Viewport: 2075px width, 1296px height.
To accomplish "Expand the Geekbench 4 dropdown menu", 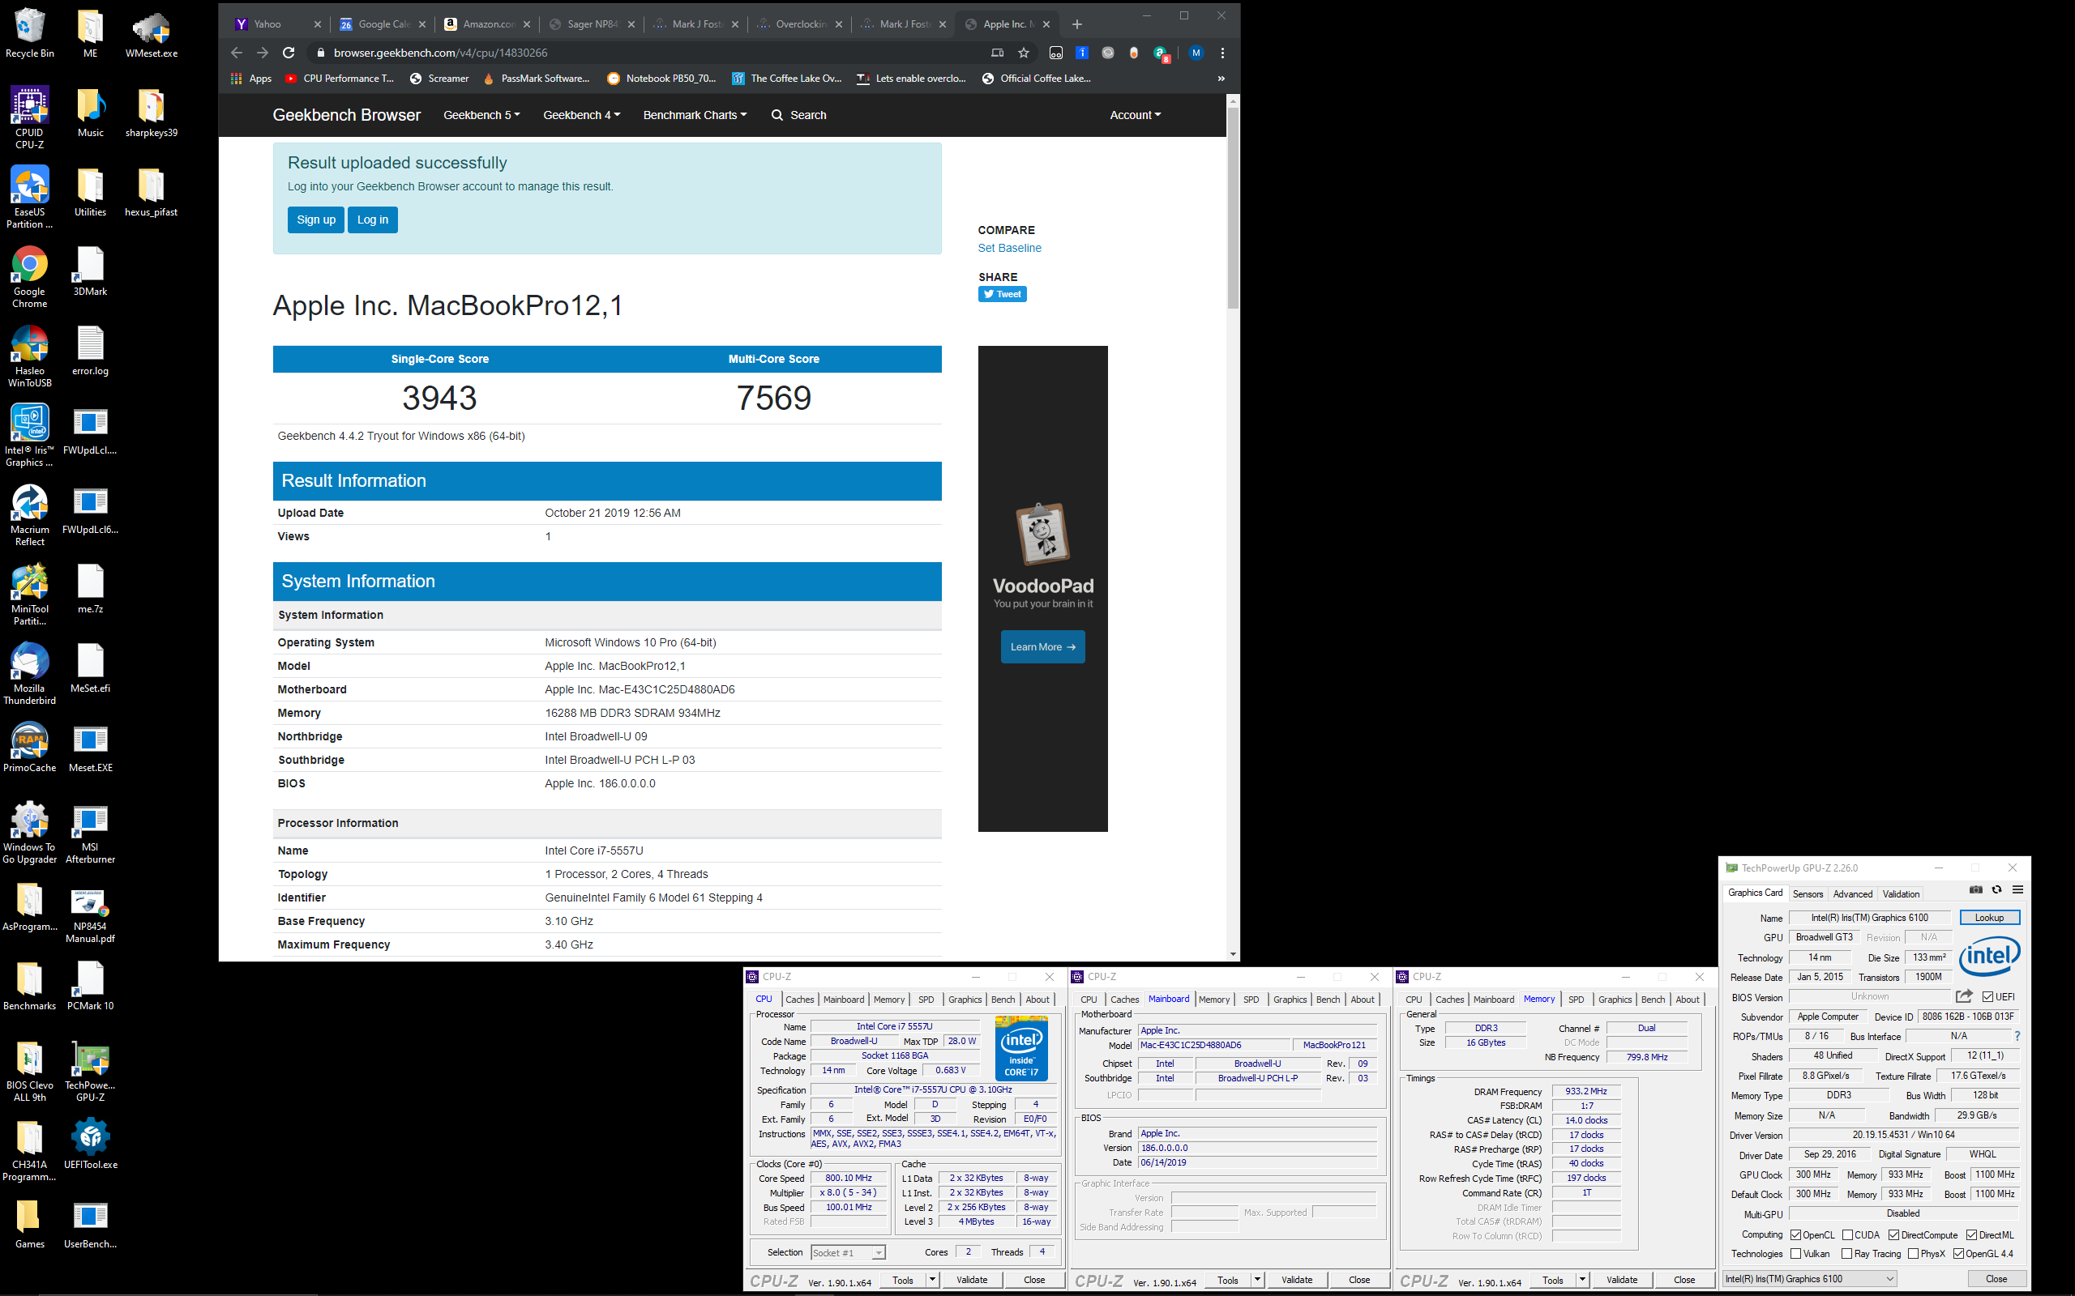I will 581,115.
